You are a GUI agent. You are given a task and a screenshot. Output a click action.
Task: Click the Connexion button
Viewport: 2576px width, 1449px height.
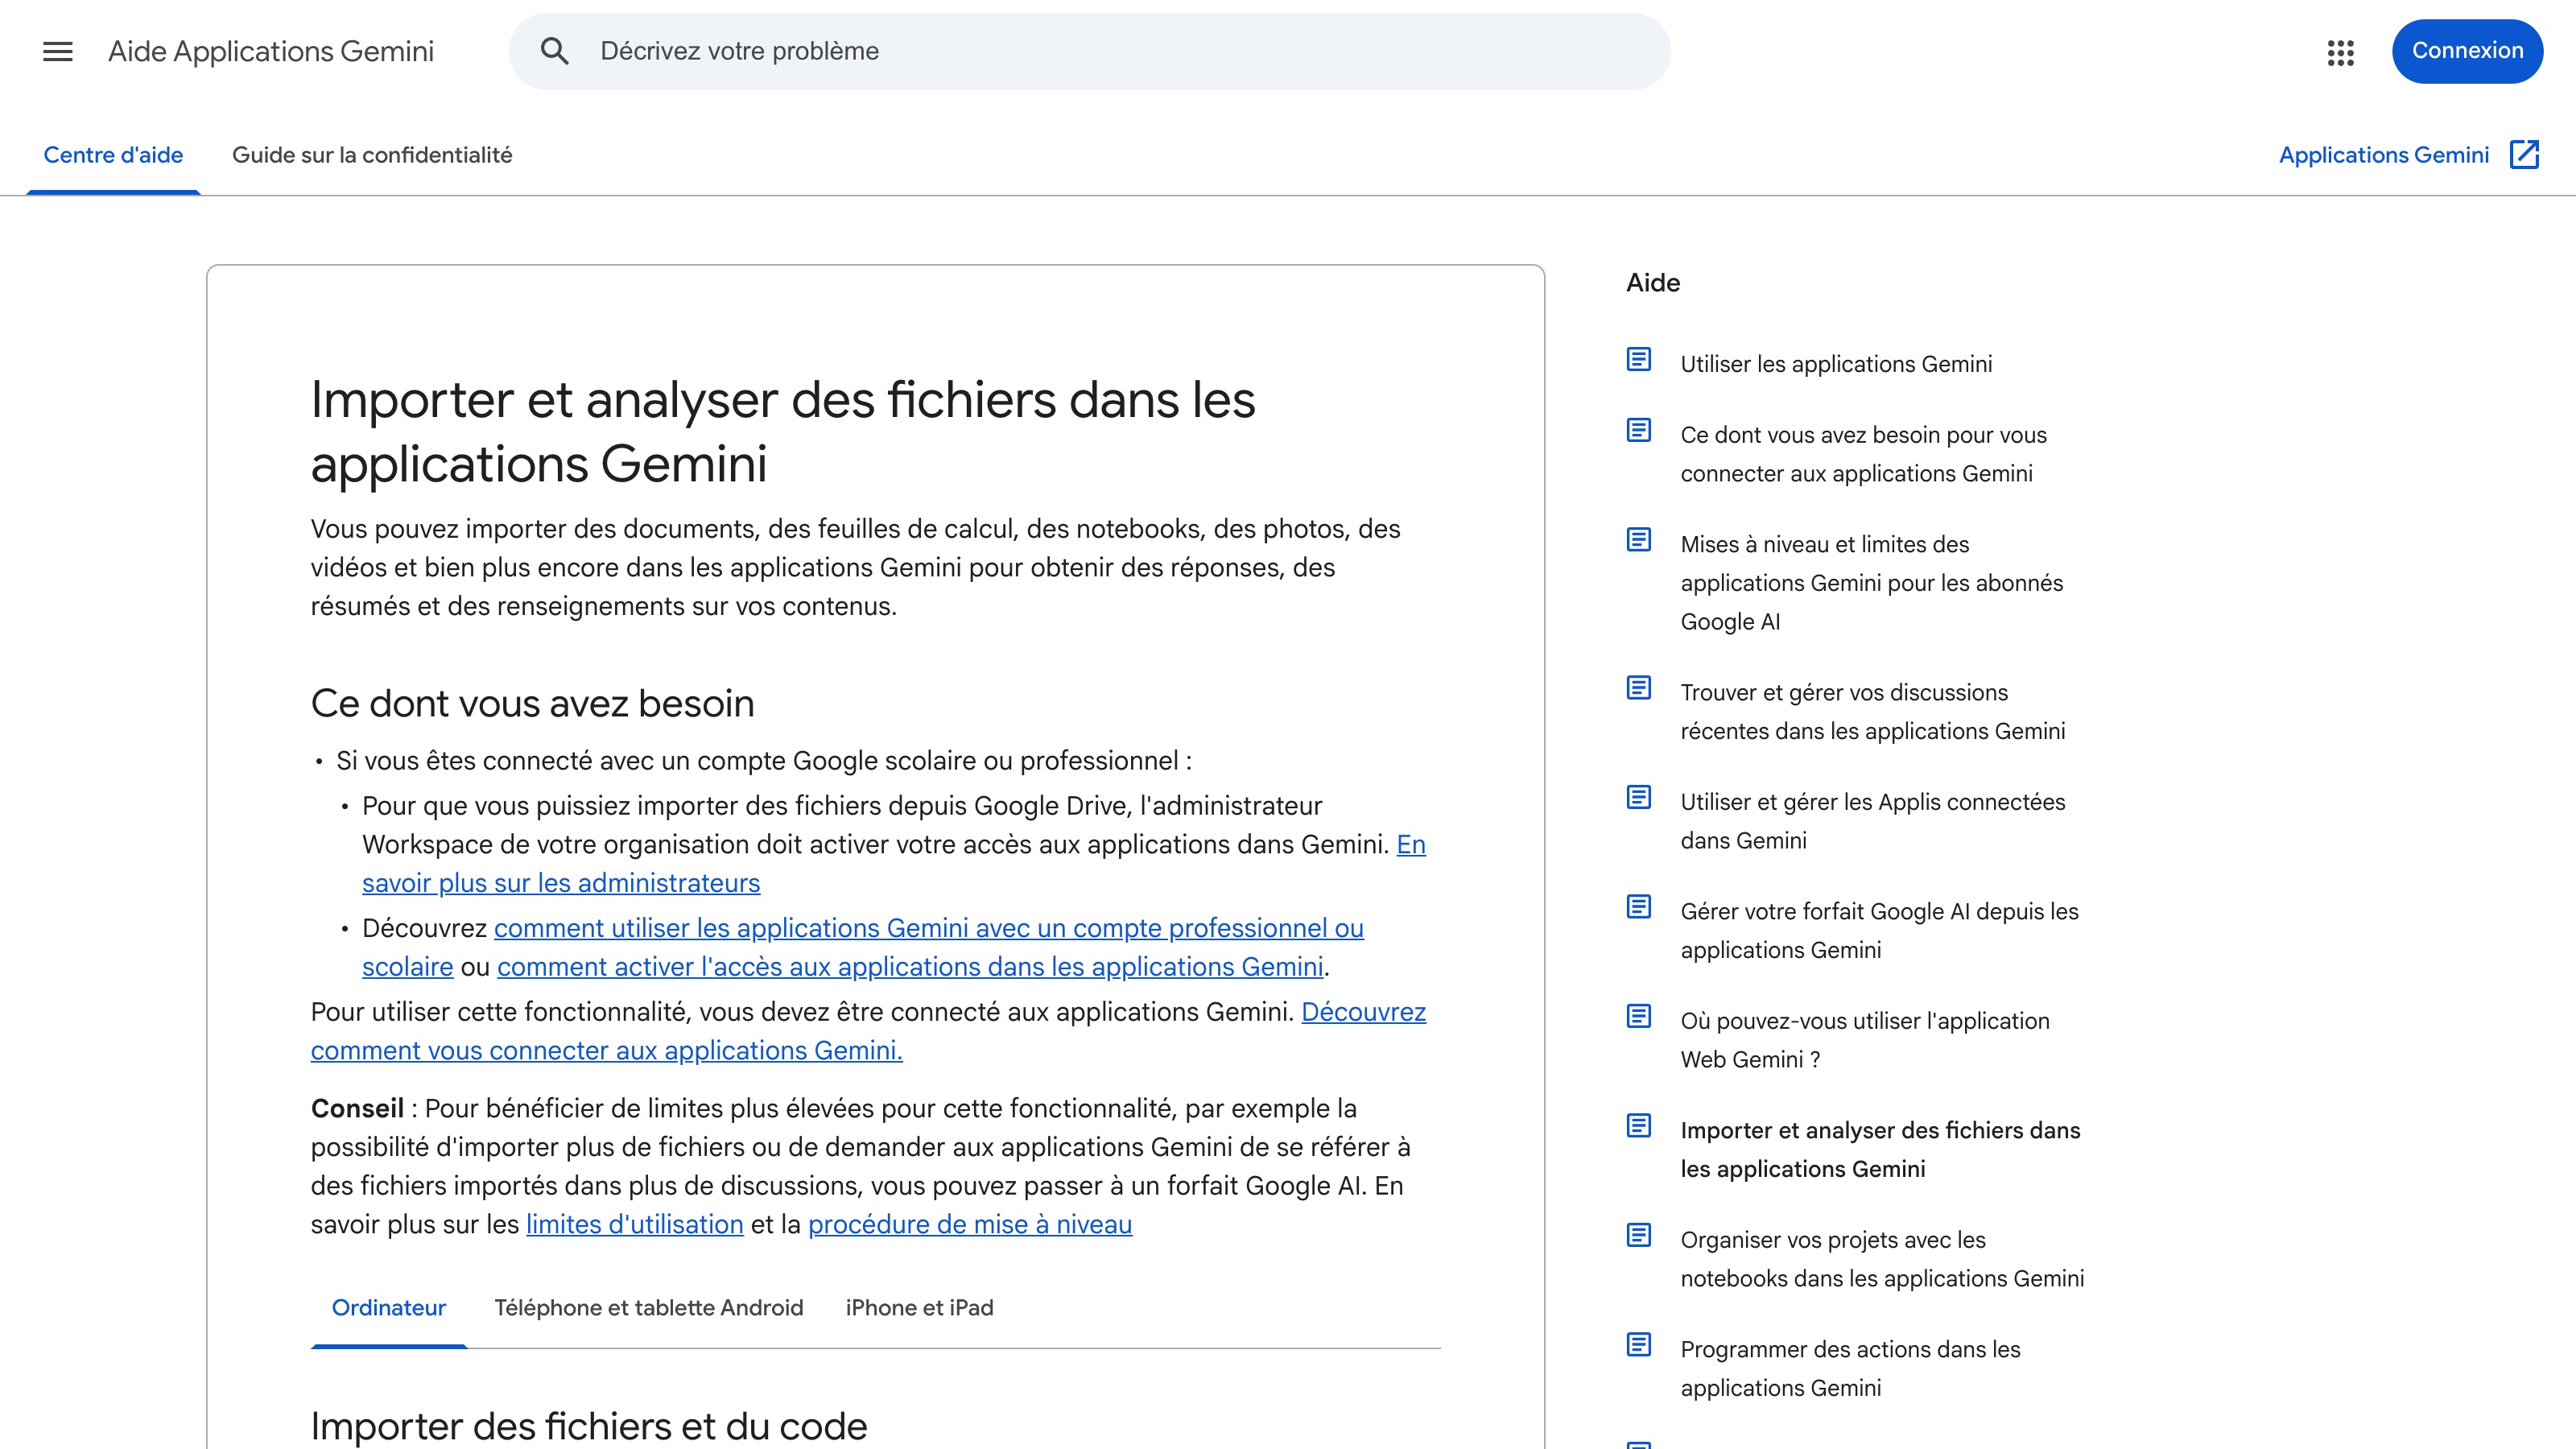tap(2467, 51)
